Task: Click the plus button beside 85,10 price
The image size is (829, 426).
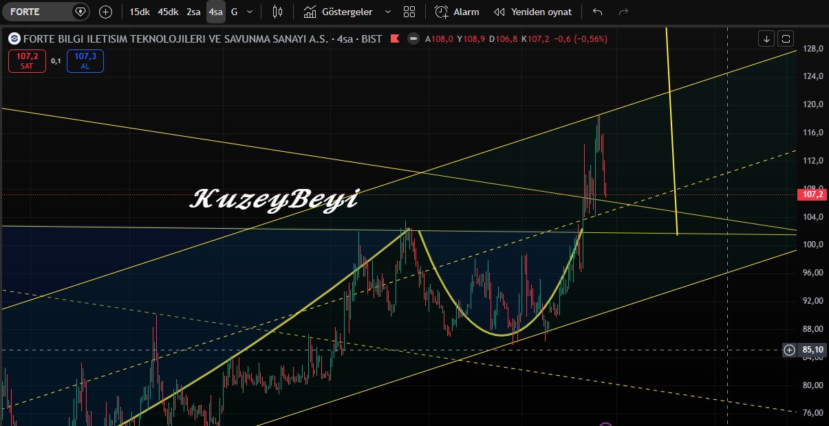Action: (x=789, y=350)
